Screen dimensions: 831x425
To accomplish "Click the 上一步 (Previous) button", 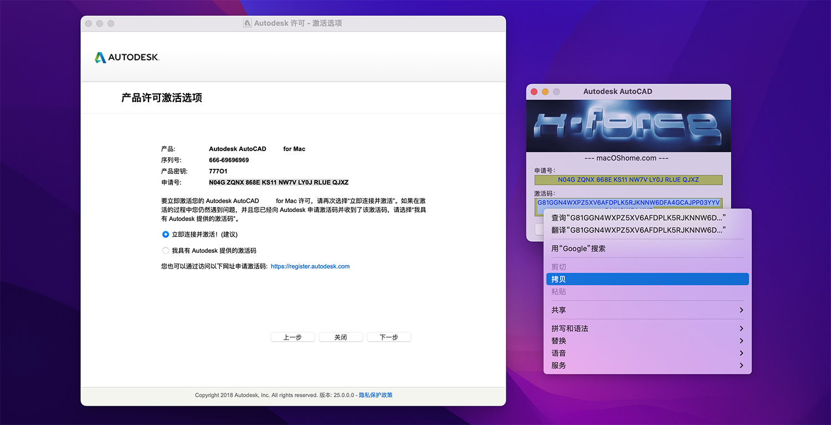I will point(293,337).
